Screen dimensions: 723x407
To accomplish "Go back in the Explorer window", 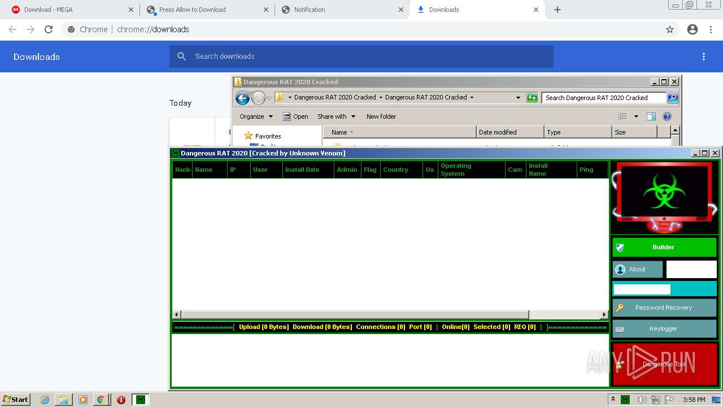I will click(242, 98).
